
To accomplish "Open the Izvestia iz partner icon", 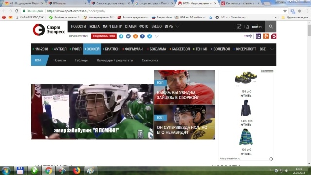I will coord(258,36).
